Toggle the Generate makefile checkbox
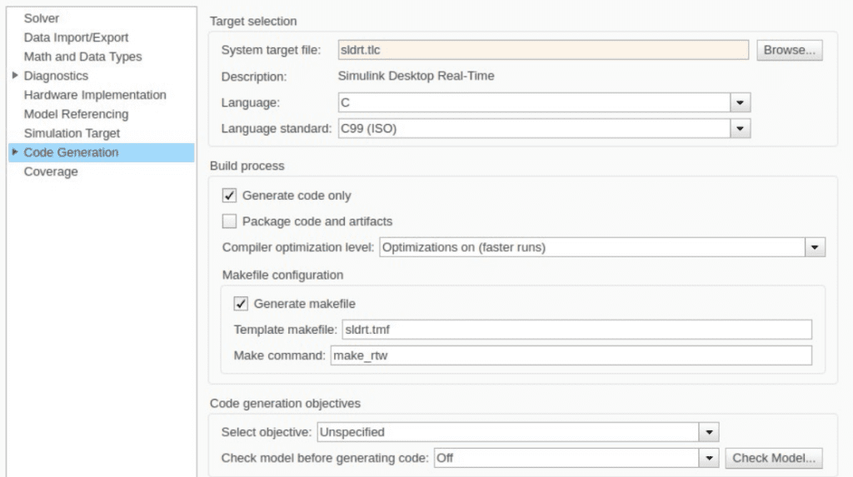The height and width of the screenshot is (477, 853). 241,304
